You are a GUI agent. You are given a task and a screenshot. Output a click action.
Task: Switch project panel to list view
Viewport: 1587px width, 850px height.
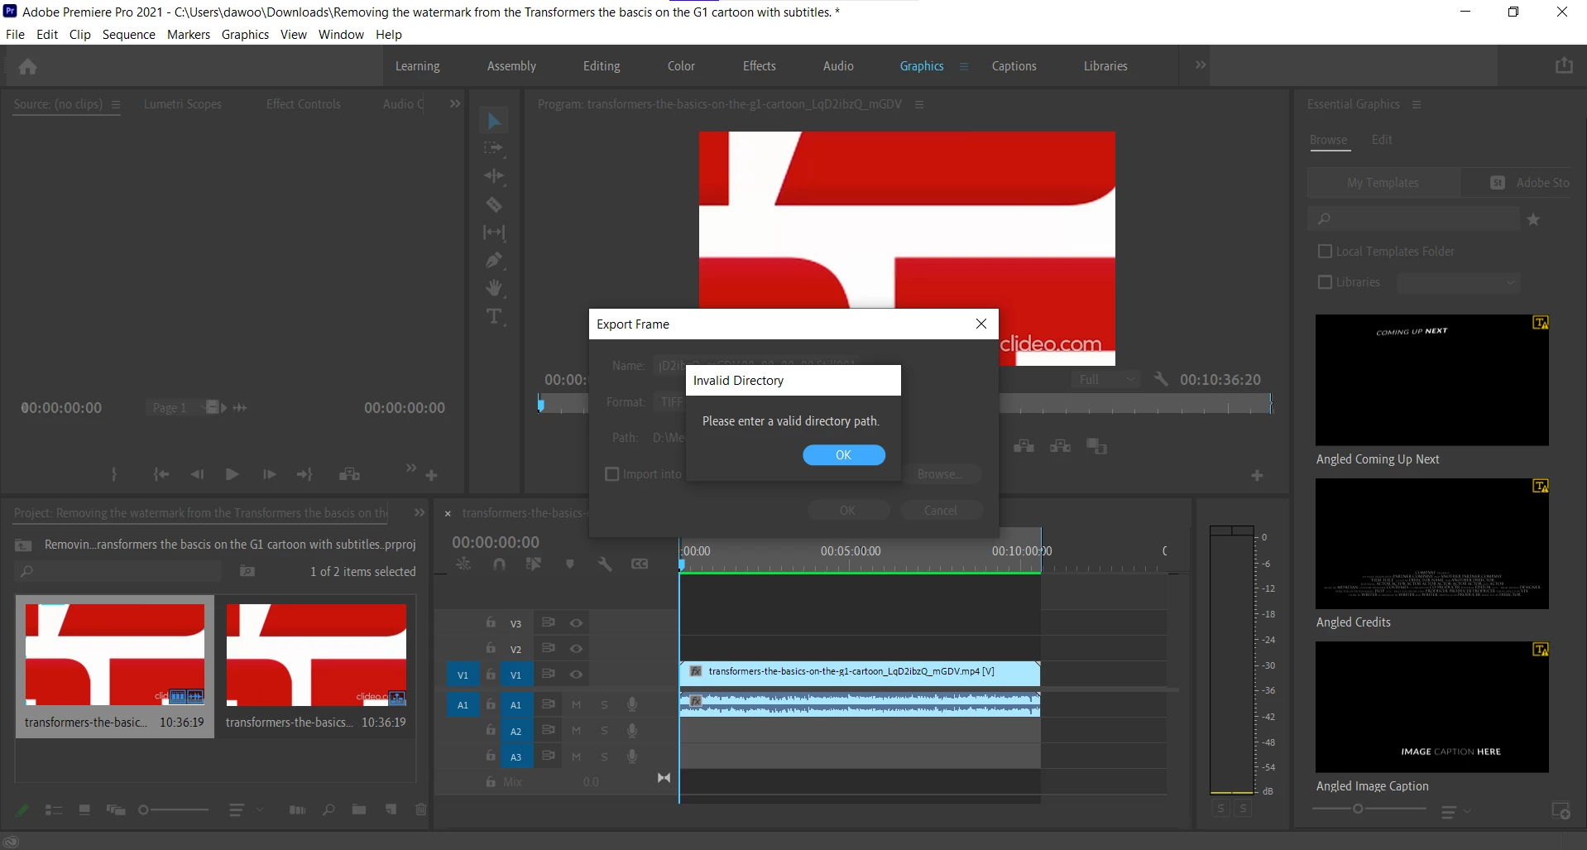click(x=54, y=809)
